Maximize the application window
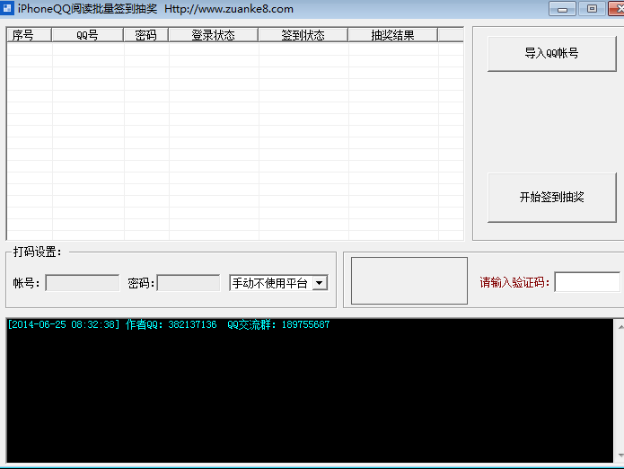 point(592,9)
